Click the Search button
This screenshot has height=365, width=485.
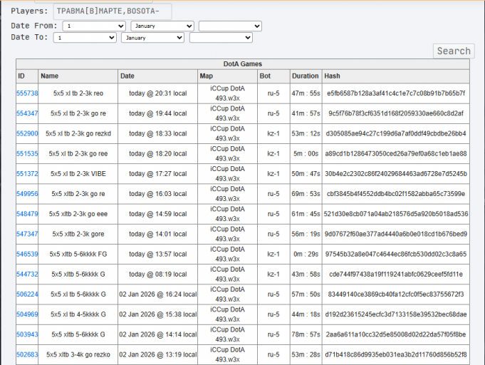[x=454, y=51]
